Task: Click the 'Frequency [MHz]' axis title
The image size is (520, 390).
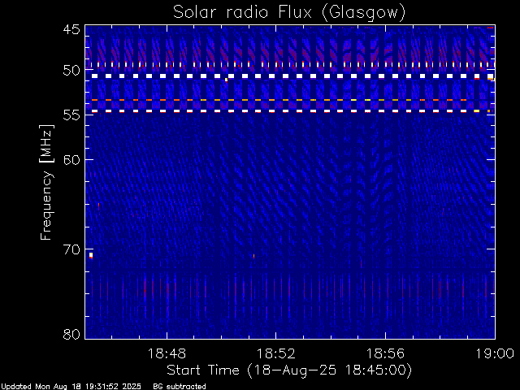Action: point(46,182)
